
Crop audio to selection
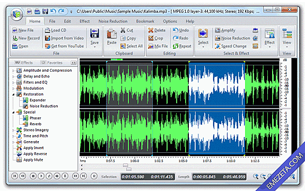tap(155, 38)
